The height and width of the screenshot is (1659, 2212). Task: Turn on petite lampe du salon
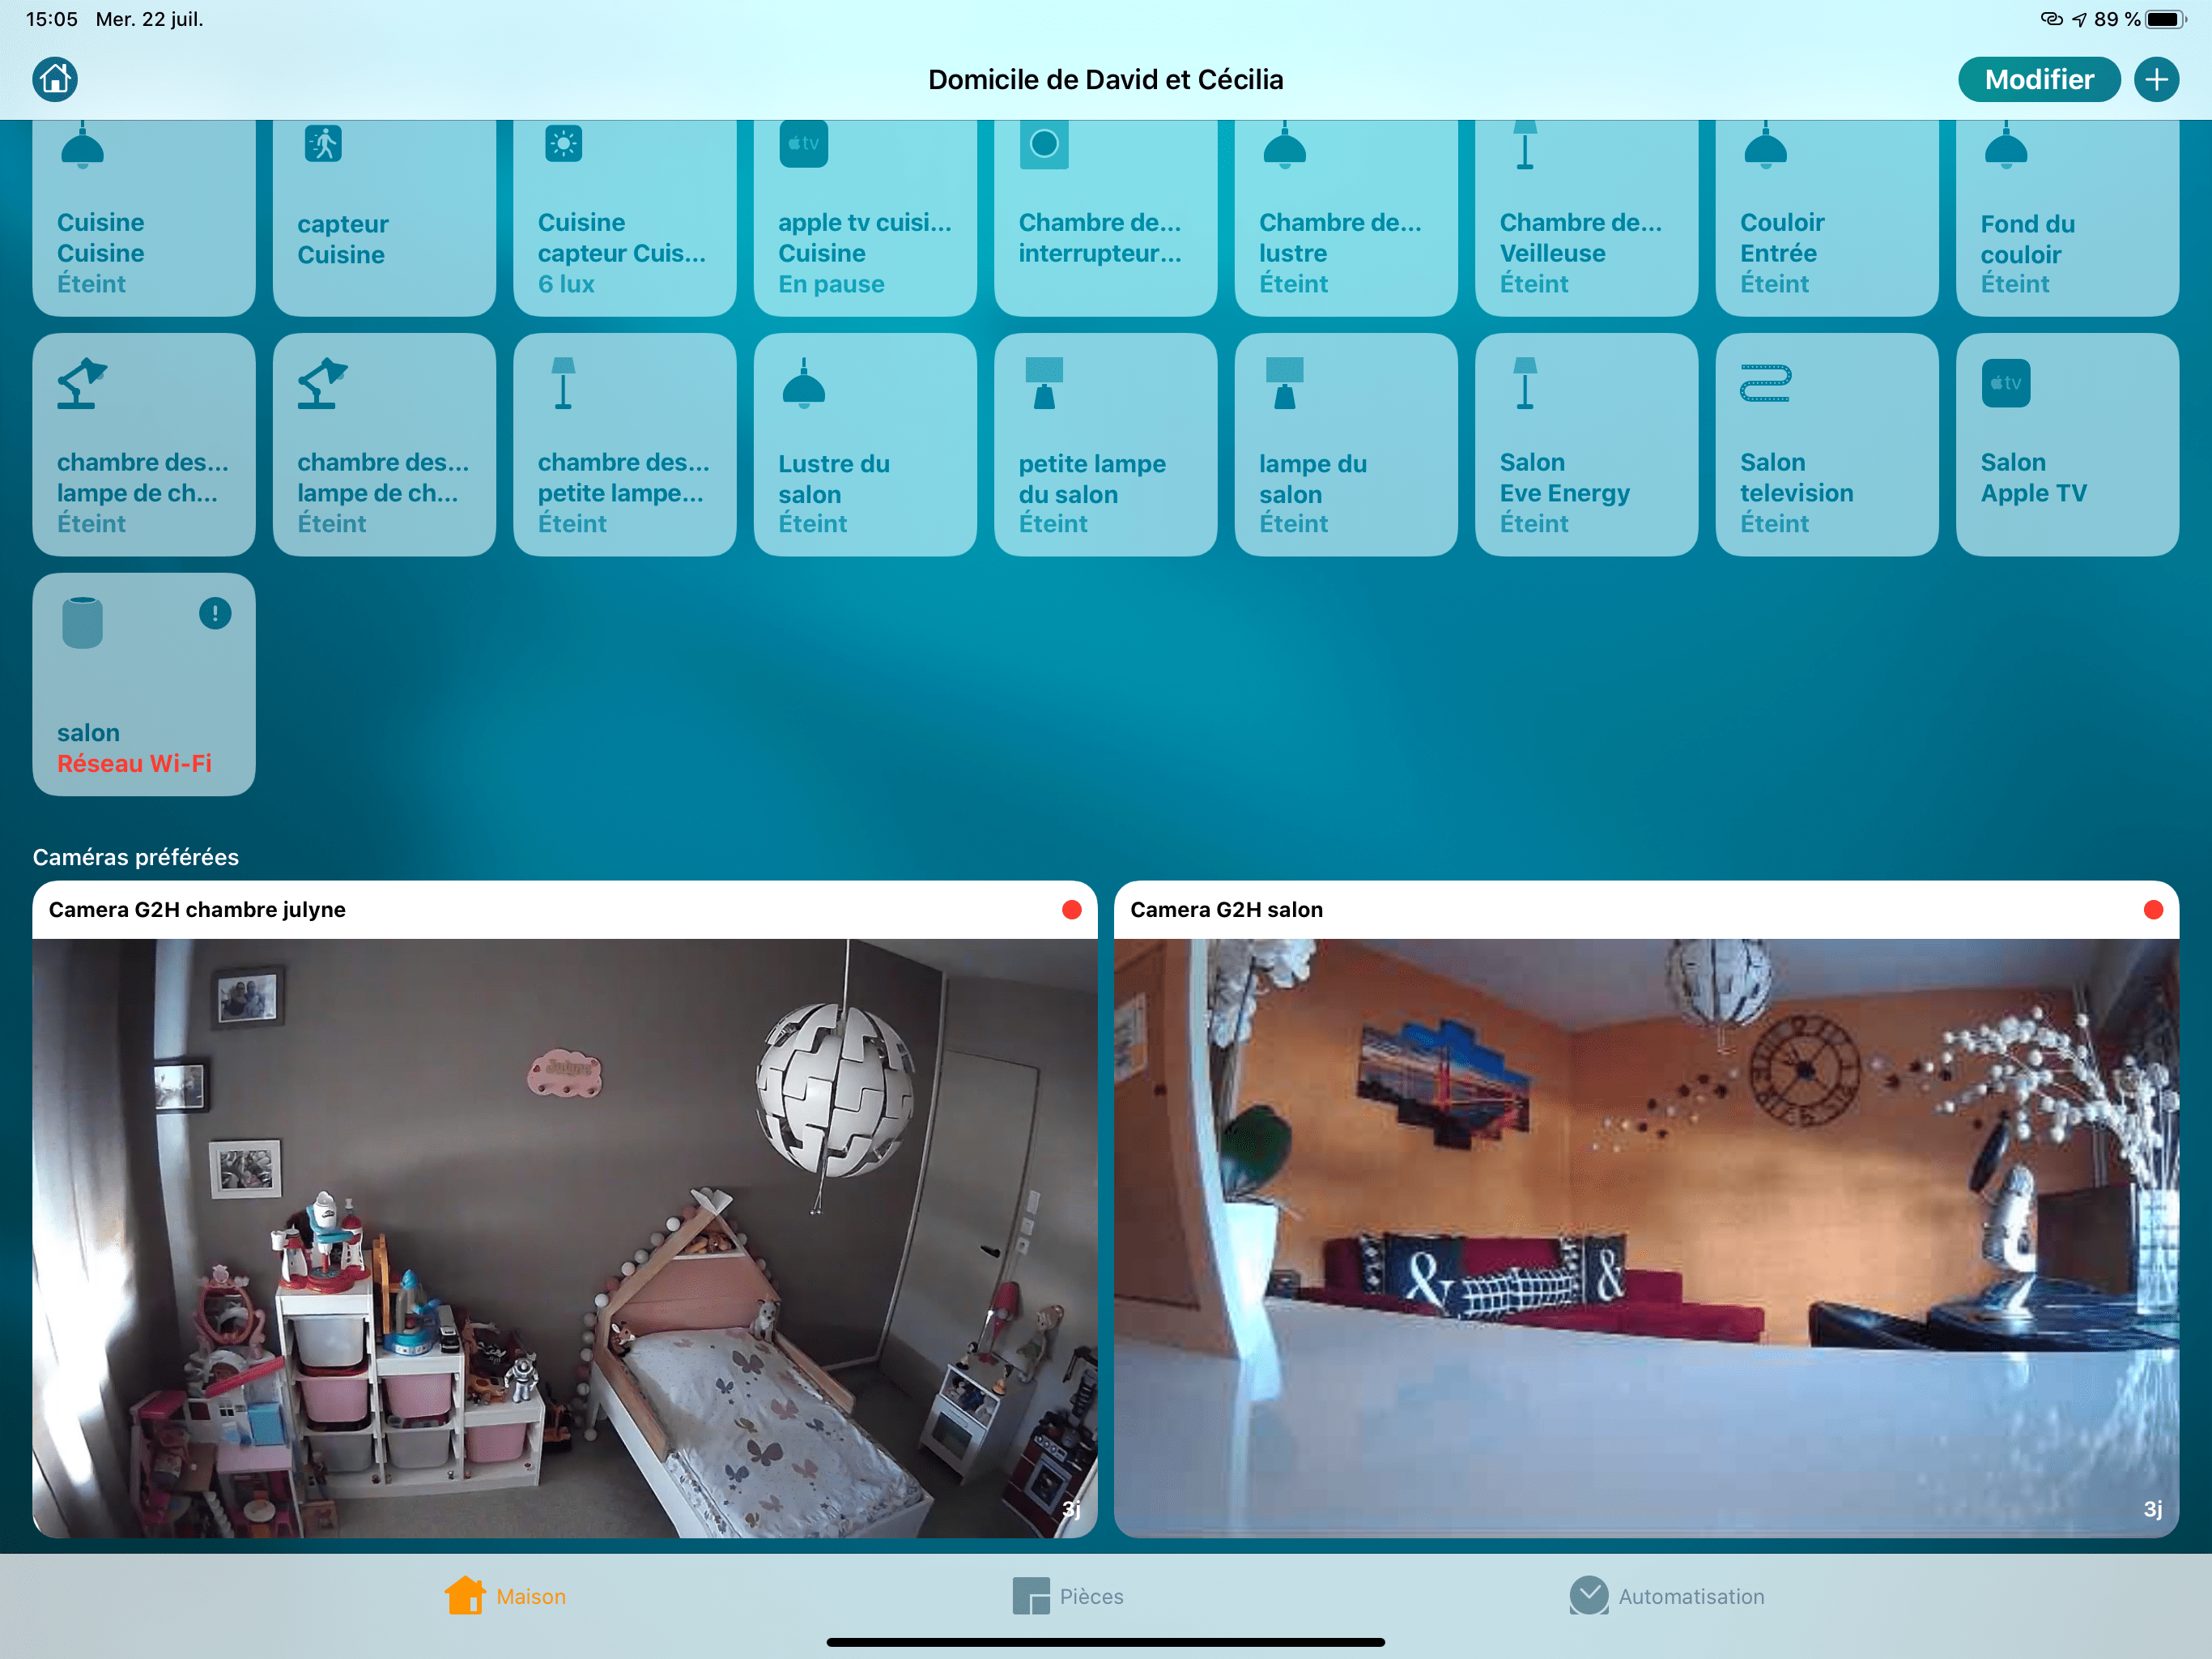point(1105,444)
